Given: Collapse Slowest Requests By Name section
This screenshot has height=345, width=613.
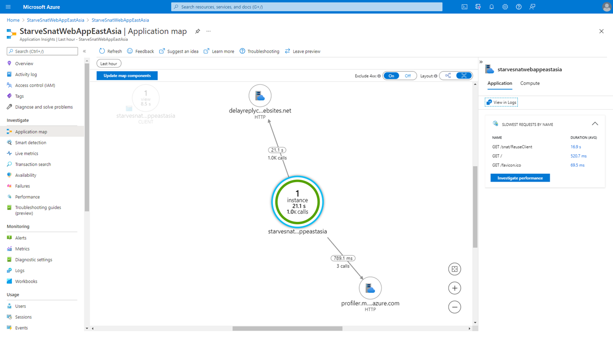Looking at the screenshot, I should click(x=595, y=124).
